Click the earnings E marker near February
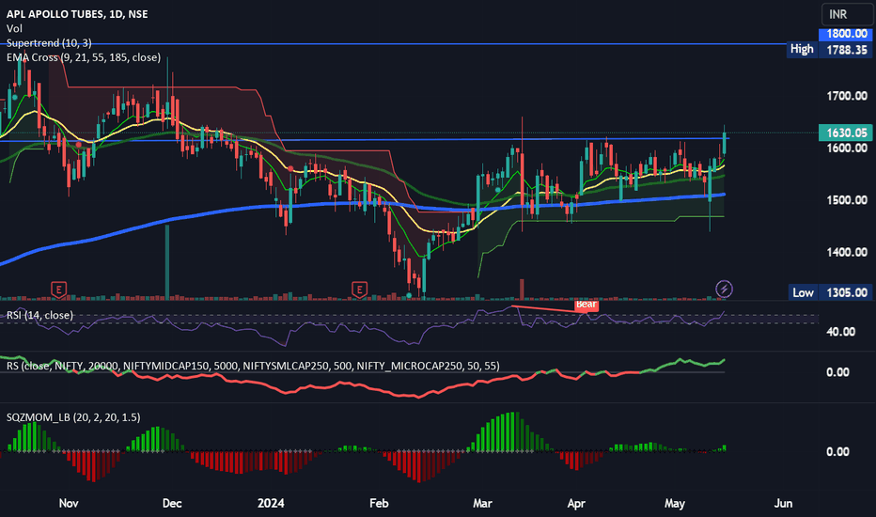The image size is (876, 517). (359, 290)
